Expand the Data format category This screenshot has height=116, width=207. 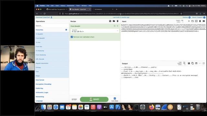(52, 80)
